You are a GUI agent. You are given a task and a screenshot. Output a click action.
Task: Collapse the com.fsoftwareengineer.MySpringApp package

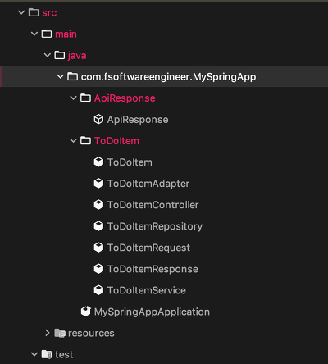61,76
